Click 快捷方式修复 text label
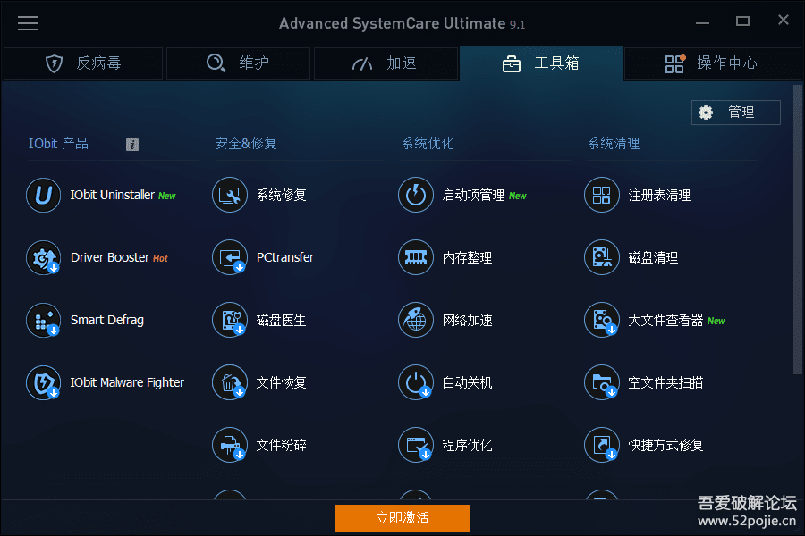 [665, 445]
